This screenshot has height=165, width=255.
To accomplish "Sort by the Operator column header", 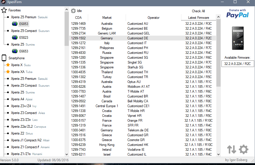I will (153, 18).
